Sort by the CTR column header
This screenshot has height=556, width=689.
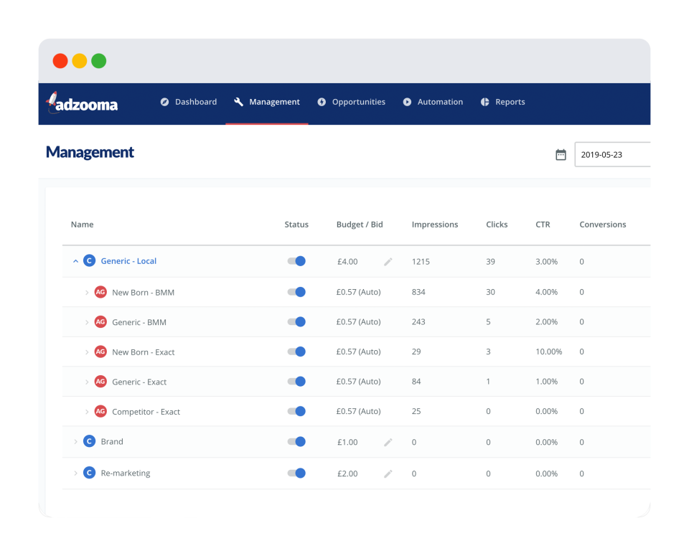coord(543,225)
